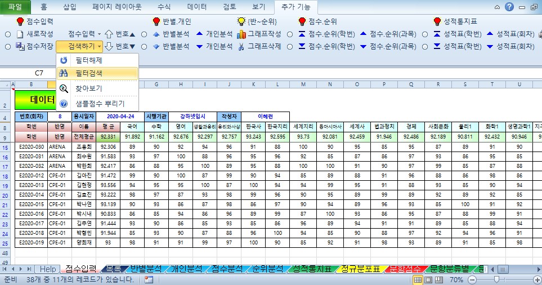The height and width of the screenshot is (285, 542).
Task: Click the 필터해제 refresh icon in menu
Action: 64,60
